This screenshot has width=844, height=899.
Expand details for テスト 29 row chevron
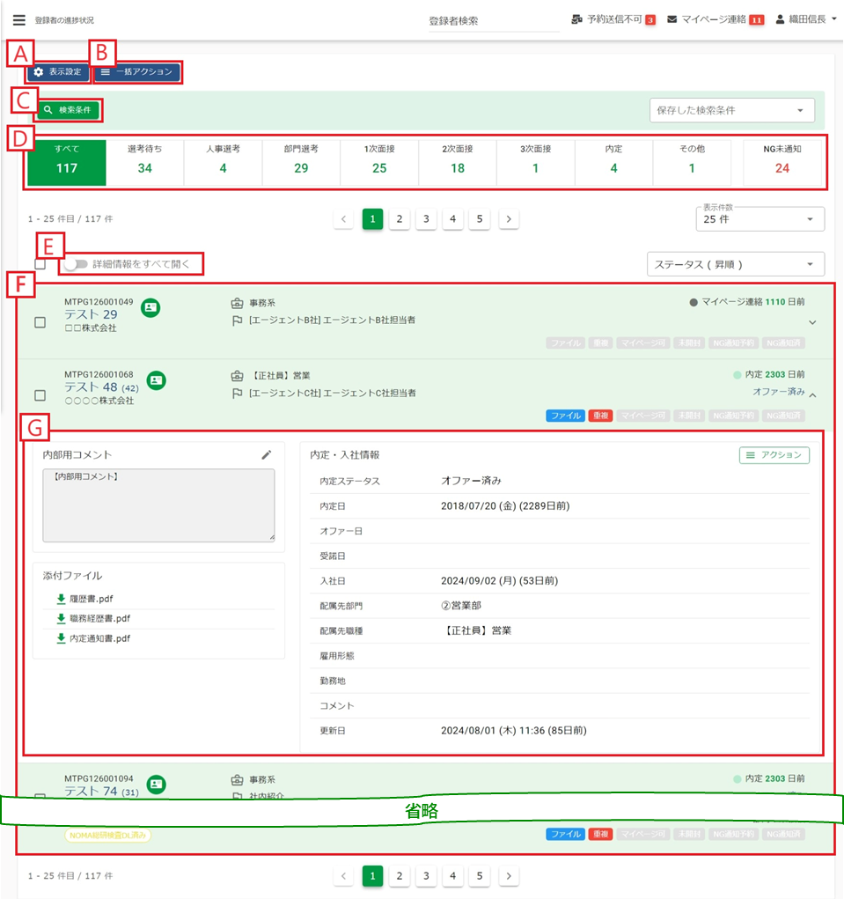click(812, 322)
